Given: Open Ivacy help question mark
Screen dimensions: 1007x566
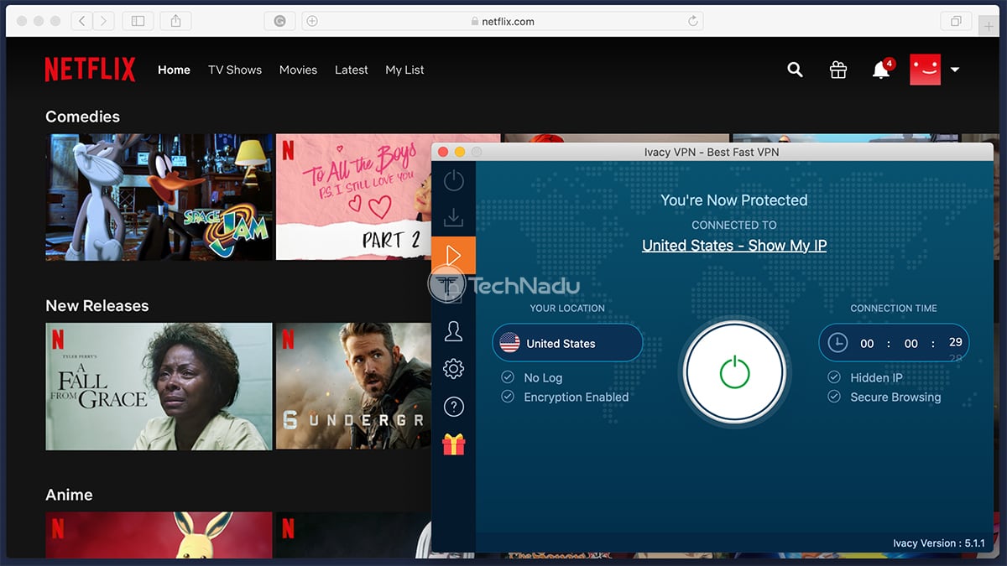Looking at the screenshot, I should tap(453, 407).
